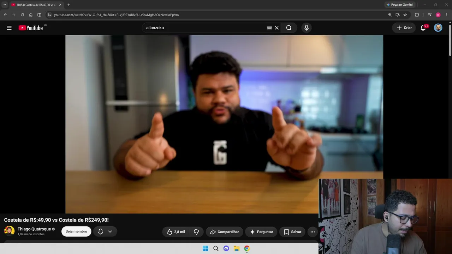Open a new browser tab
Viewport: 452px width, 254px height.
(69, 5)
